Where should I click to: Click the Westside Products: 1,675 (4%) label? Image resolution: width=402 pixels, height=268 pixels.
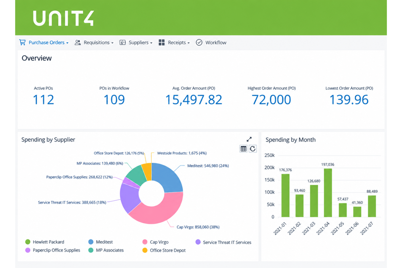point(182,153)
